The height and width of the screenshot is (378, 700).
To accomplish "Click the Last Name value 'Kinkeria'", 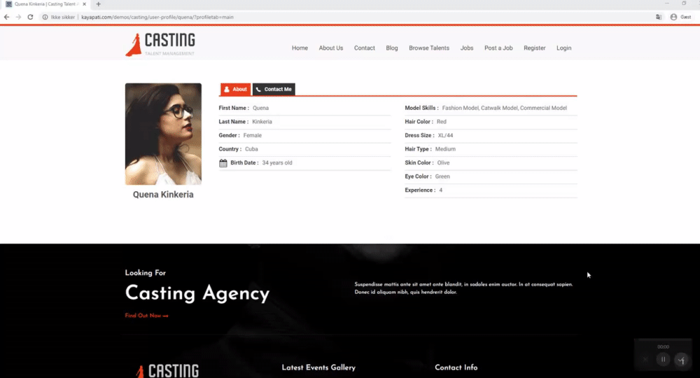I will 262,121.
